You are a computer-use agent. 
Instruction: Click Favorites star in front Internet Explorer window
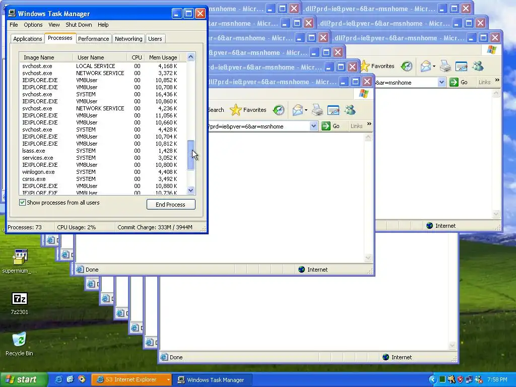[x=236, y=110]
